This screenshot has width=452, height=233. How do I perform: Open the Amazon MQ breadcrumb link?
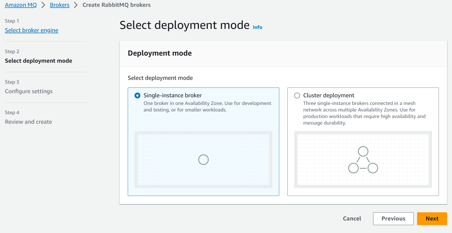(21, 5)
